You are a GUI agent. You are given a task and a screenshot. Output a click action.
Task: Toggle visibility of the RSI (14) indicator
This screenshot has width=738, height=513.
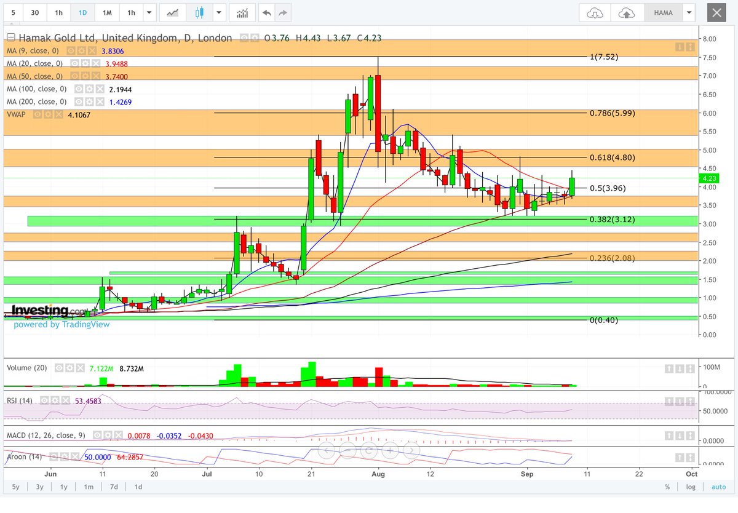tap(44, 400)
